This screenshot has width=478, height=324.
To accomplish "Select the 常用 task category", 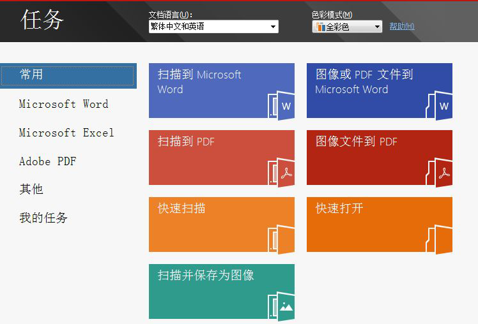I will pyautogui.click(x=68, y=76).
